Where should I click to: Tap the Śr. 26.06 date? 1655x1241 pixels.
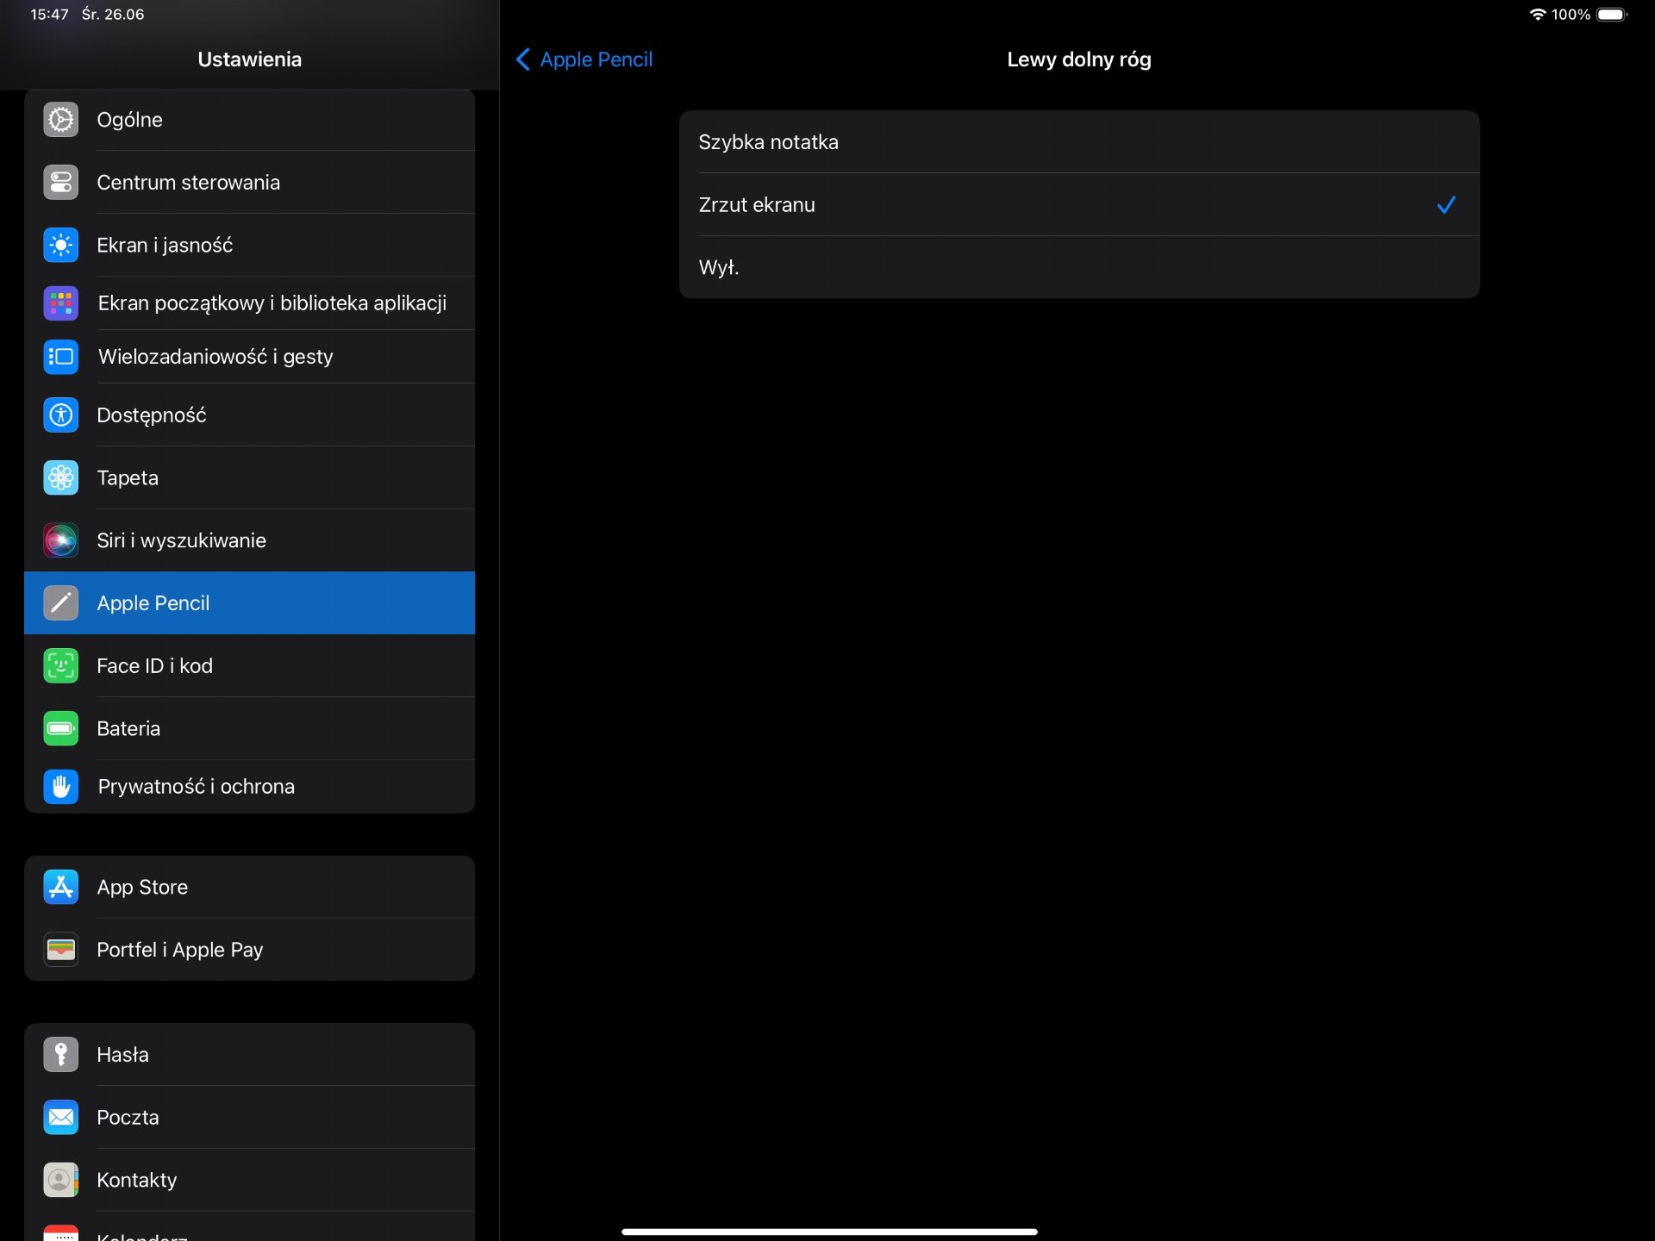click(113, 15)
